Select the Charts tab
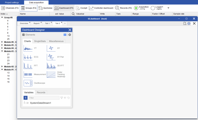The height and width of the screenshot is (120, 198). (27, 41)
